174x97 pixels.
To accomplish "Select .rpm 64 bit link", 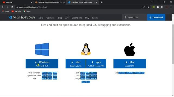I will click(83, 75).
